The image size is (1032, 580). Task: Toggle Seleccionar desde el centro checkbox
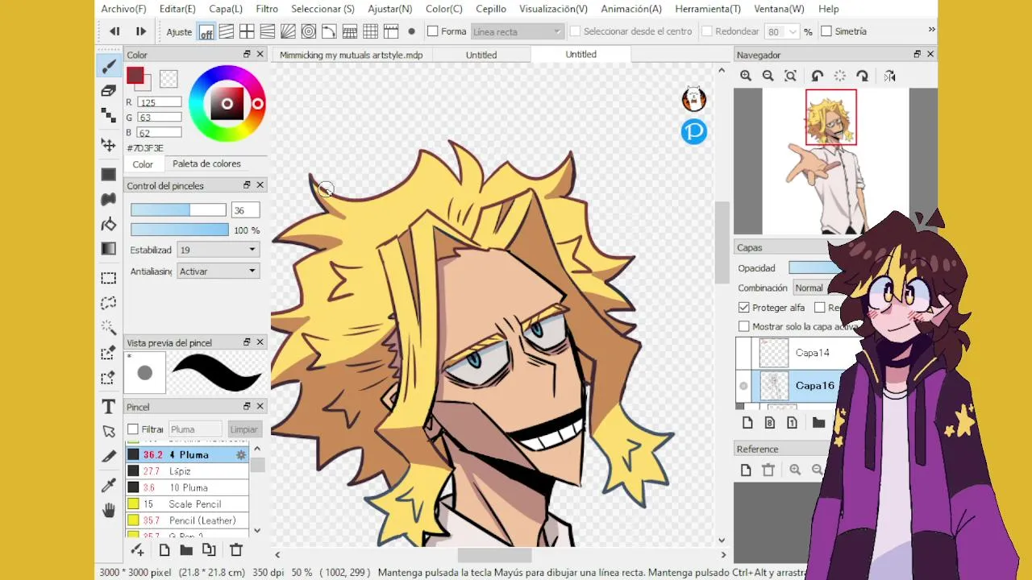(x=575, y=31)
